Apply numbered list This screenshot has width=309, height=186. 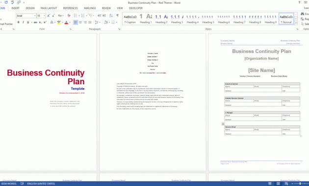tap(83, 16)
